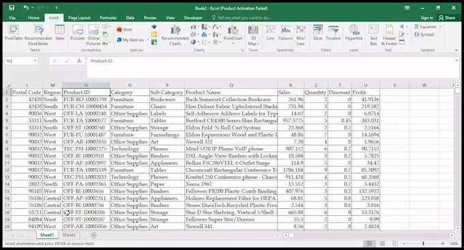This screenshot has height=250, width=464.
Task: Open the Charts dialog launcher
Action: pyautogui.click(x=242, y=50)
